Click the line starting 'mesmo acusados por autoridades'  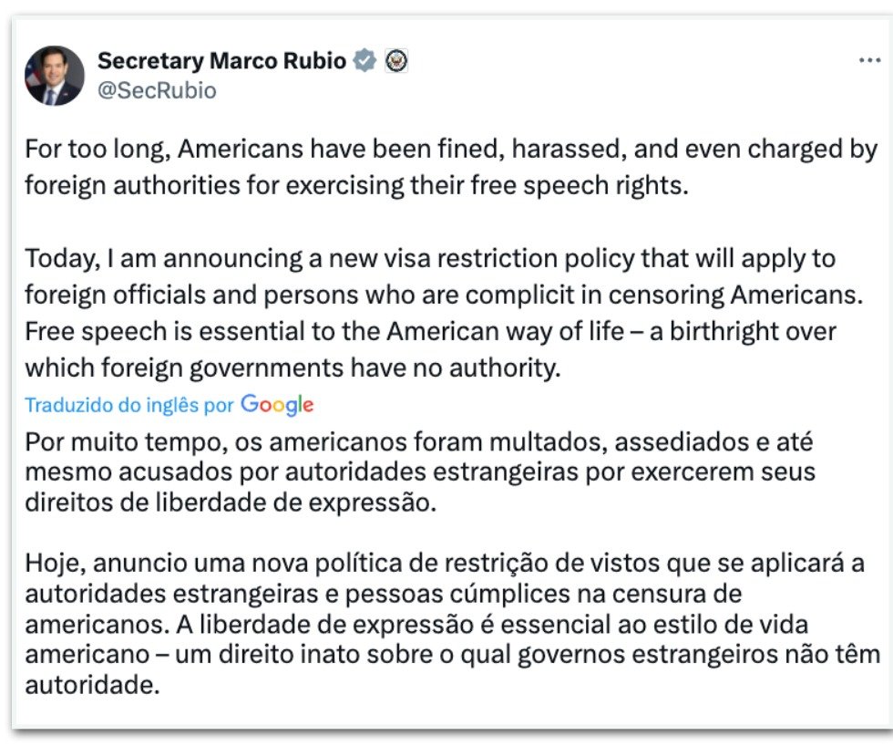coord(419,473)
